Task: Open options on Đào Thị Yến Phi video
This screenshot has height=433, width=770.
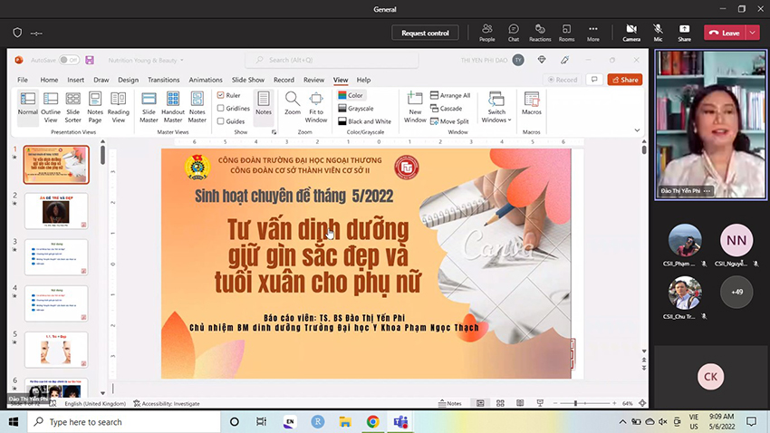Action: pos(707,190)
